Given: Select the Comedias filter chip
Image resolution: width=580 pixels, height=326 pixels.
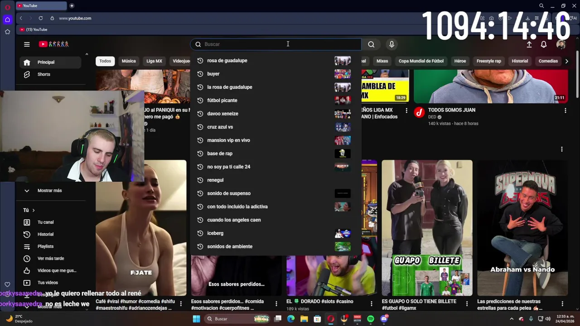Looking at the screenshot, I should point(548,61).
